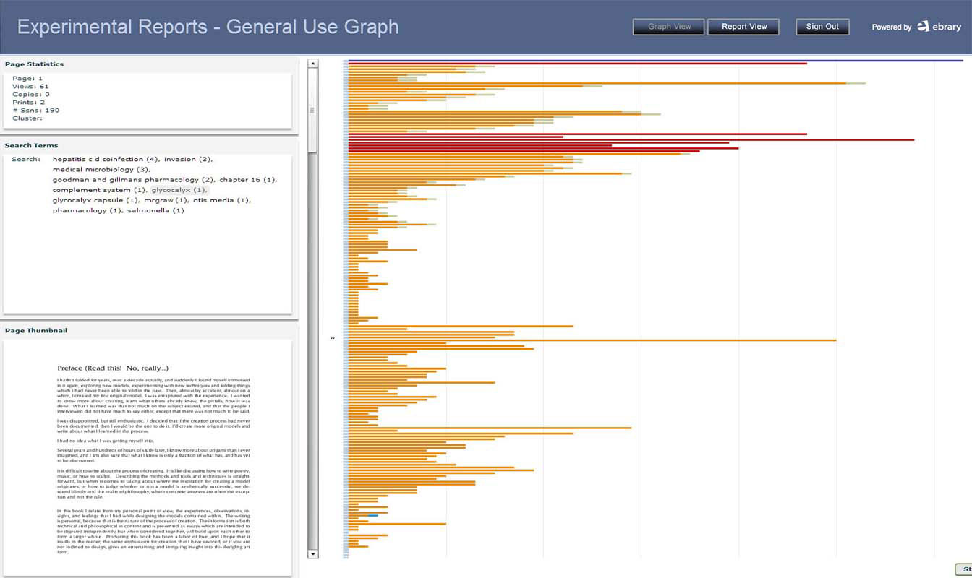Click the scrollbar up arrow
This screenshot has width=972, height=578.
tap(312, 63)
